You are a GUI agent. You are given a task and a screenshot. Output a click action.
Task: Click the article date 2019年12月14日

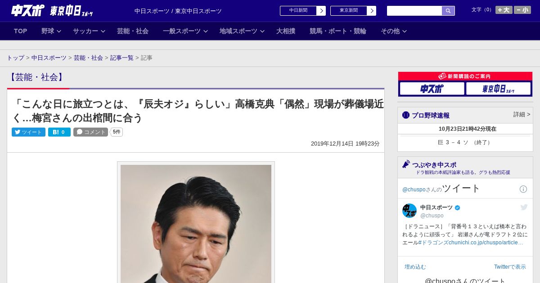pyautogui.click(x=345, y=144)
